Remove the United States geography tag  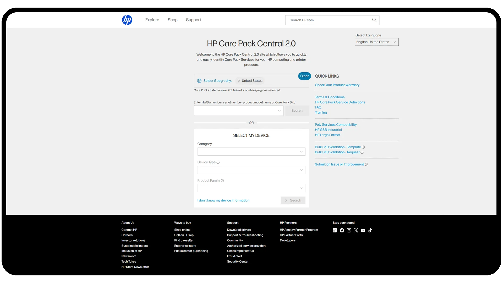[239, 81]
